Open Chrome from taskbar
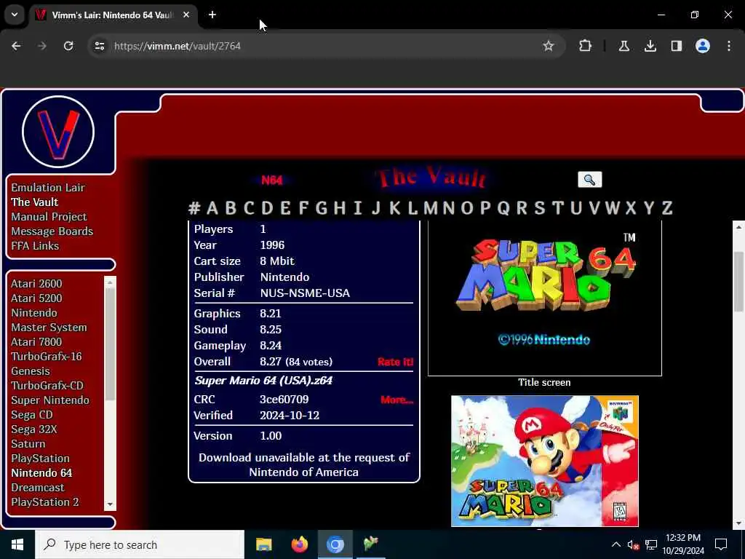This screenshot has width=745, height=559. point(335,544)
